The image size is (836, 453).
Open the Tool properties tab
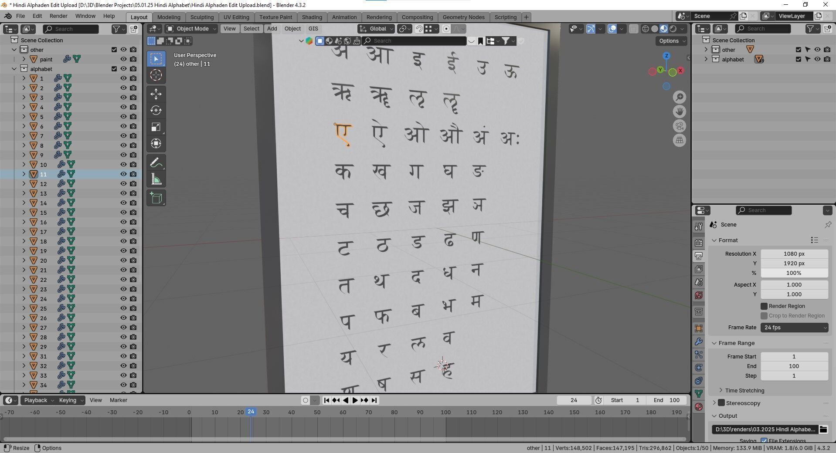tap(699, 226)
